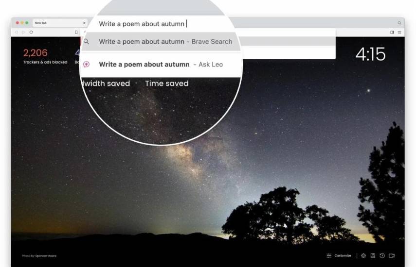Go back with the back arrow
The image size is (416, 267).
17,32
